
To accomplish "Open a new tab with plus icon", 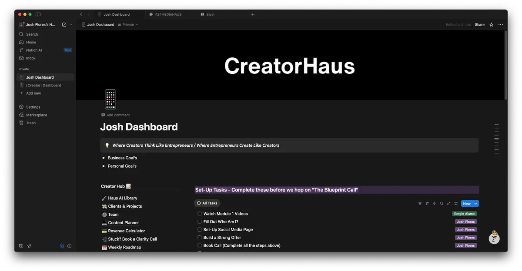I will [x=253, y=14].
